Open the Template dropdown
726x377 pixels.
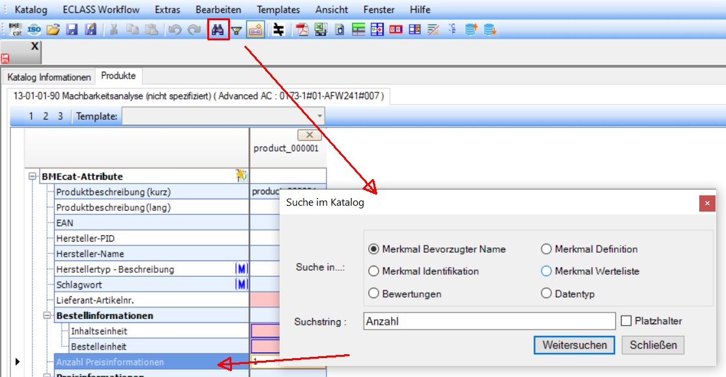tap(319, 117)
